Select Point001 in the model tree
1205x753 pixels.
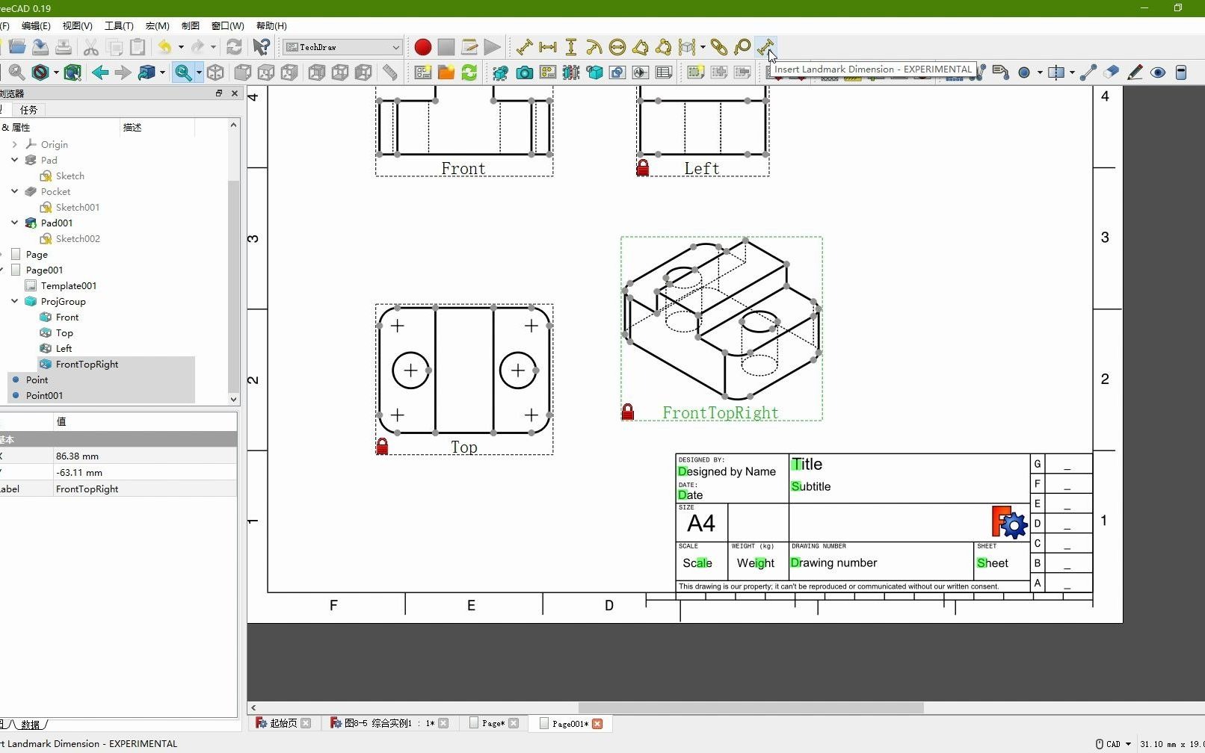tap(44, 395)
